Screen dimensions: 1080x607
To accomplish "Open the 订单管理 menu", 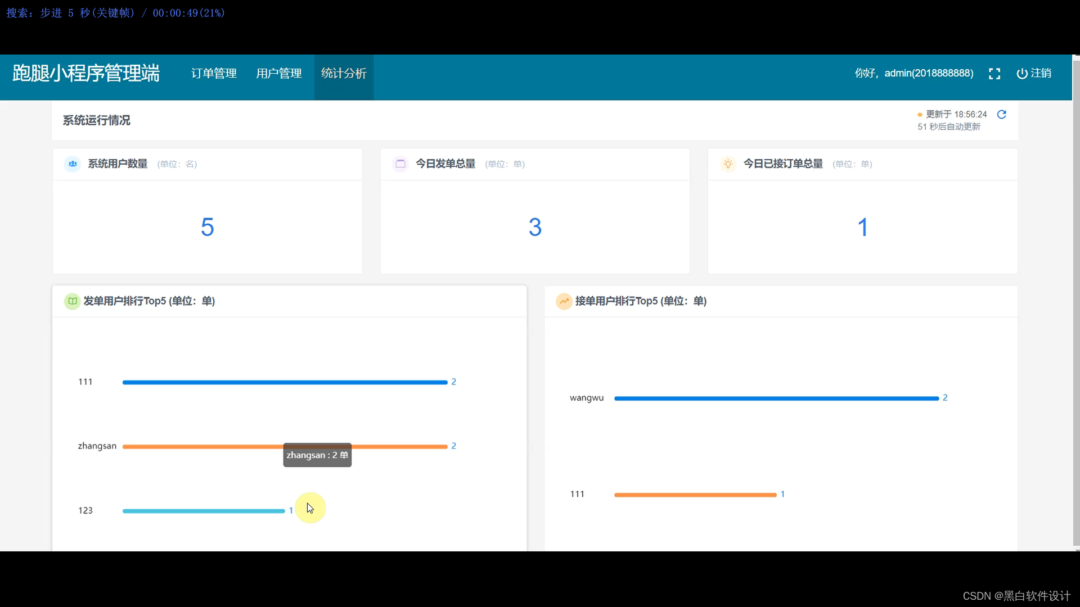I will pos(214,74).
